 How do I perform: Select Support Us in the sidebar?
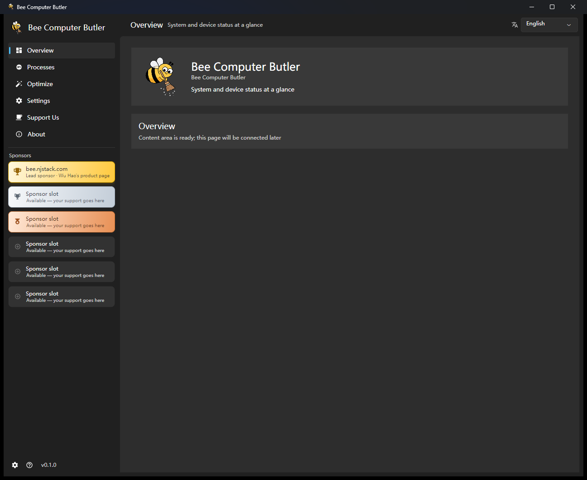(62, 117)
